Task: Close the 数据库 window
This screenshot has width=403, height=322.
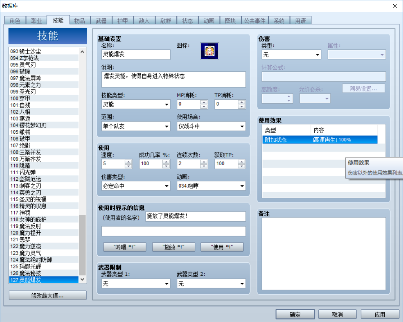Action: (395, 6)
